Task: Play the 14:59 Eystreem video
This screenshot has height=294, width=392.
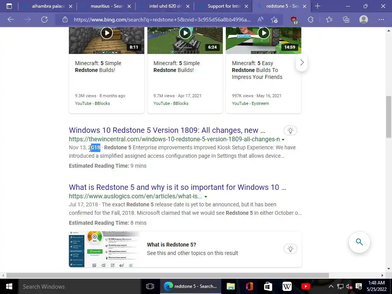Action: point(264,33)
